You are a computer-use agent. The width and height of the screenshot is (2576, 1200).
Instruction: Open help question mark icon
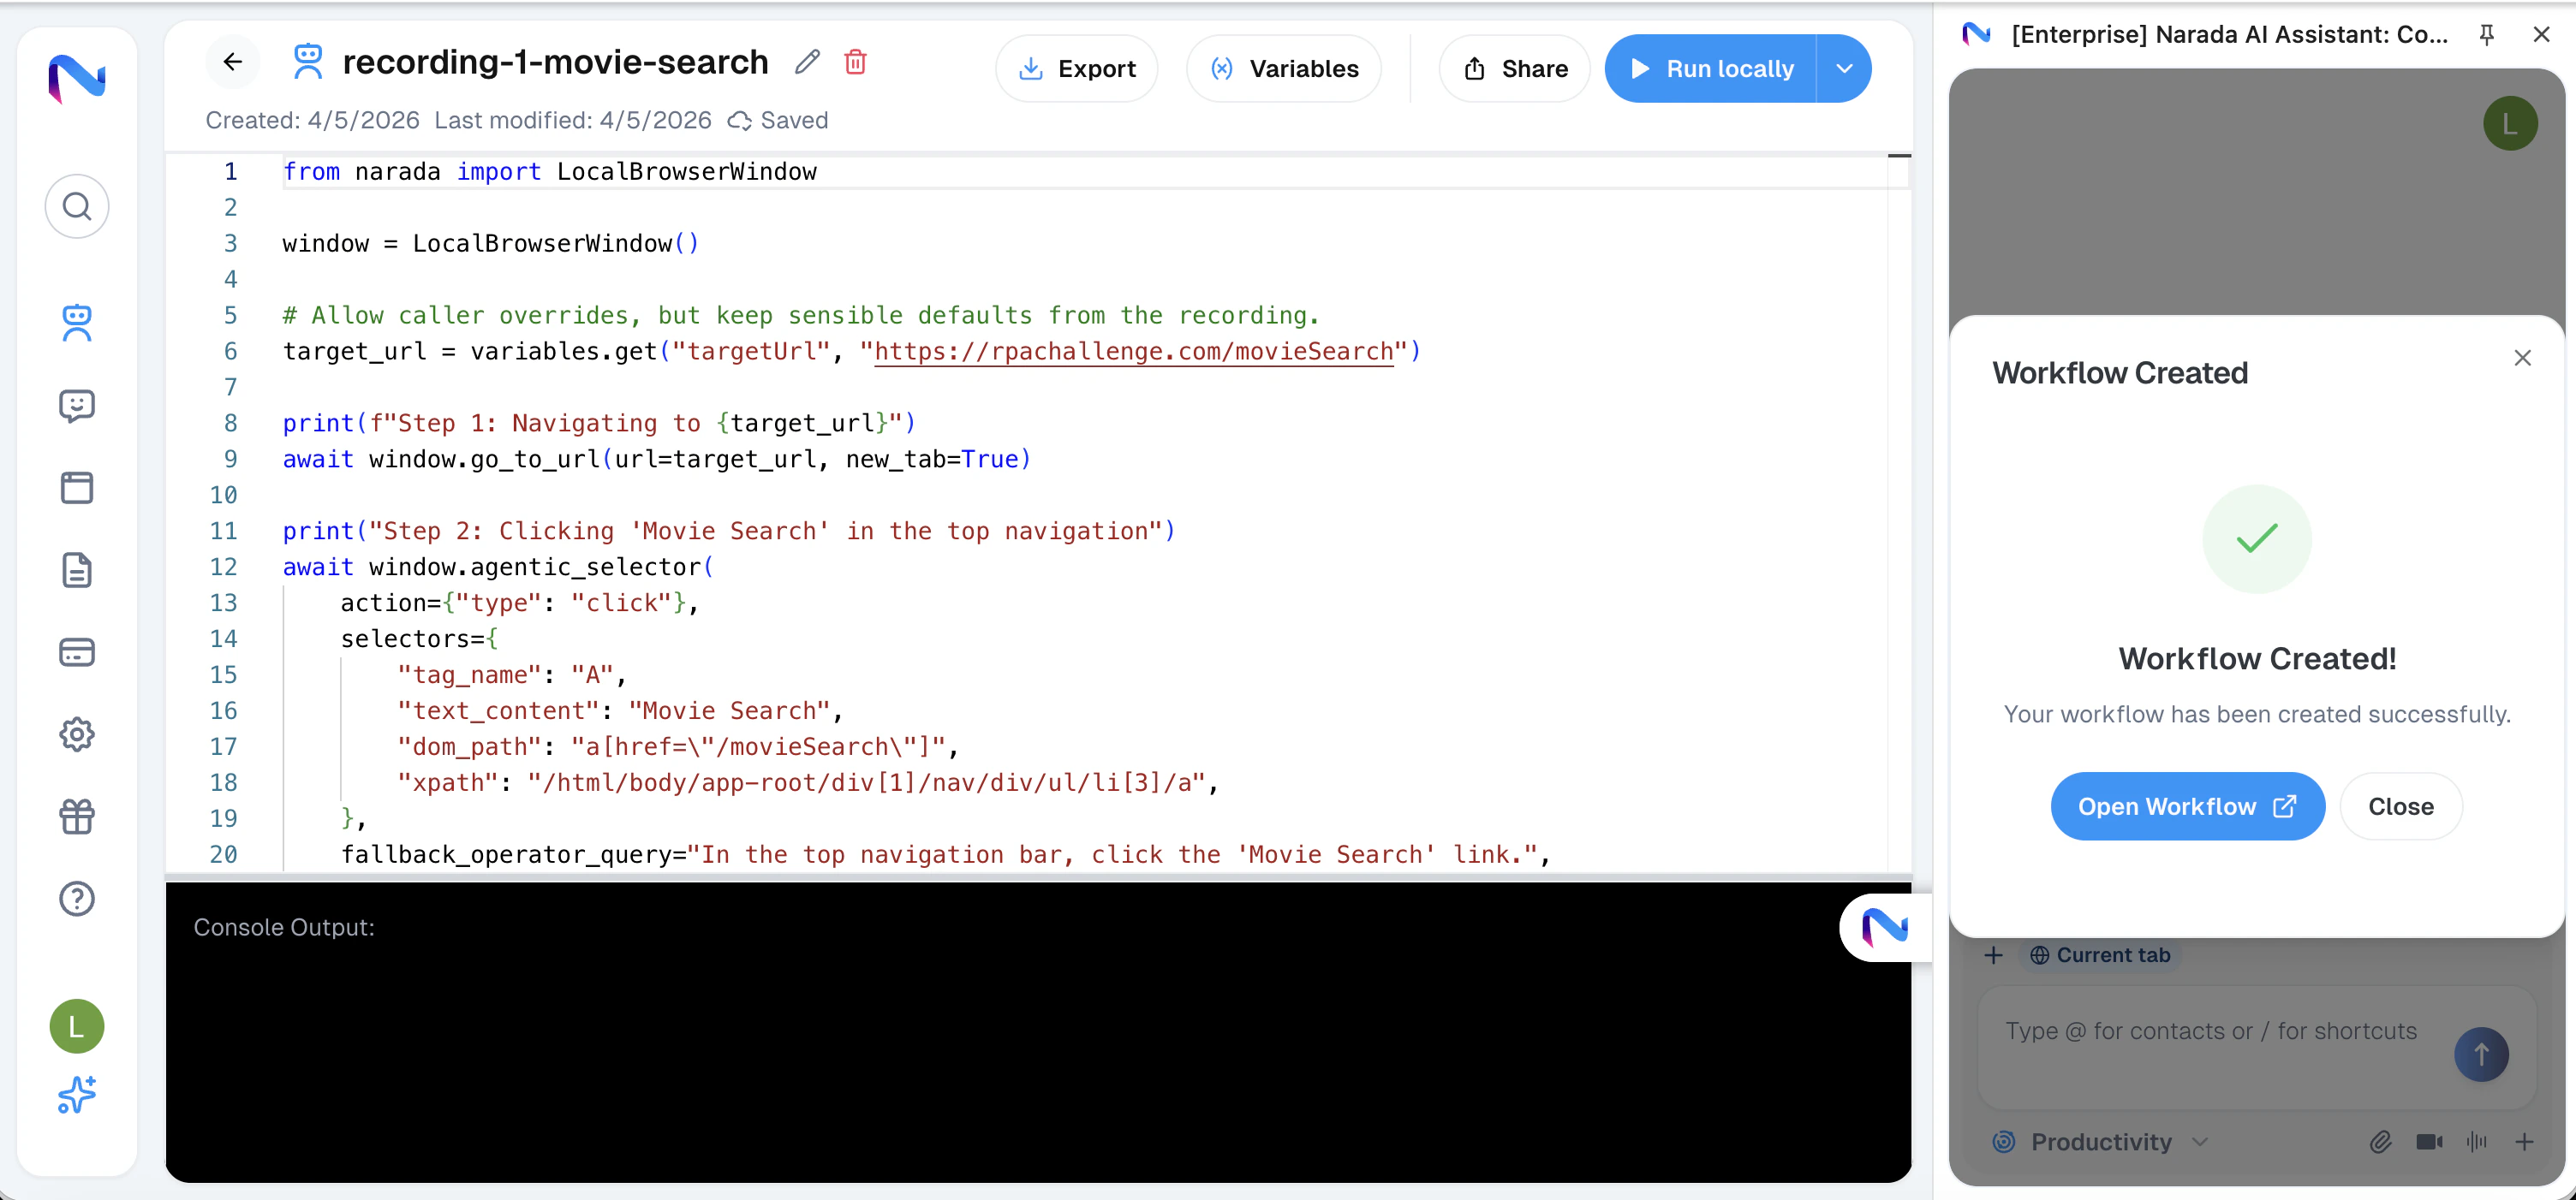(x=77, y=898)
